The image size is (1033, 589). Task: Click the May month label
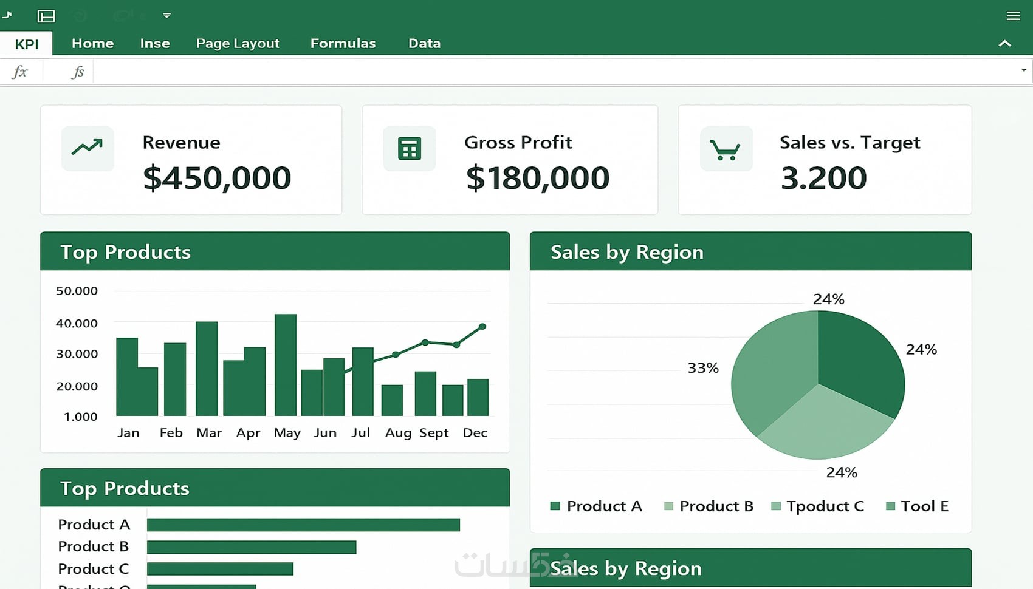click(287, 434)
